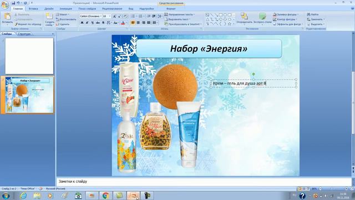Open Эффекты для фигур dropdown
Image resolution: width=355 pixels, height=200 pixels.
[x=288, y=24]
